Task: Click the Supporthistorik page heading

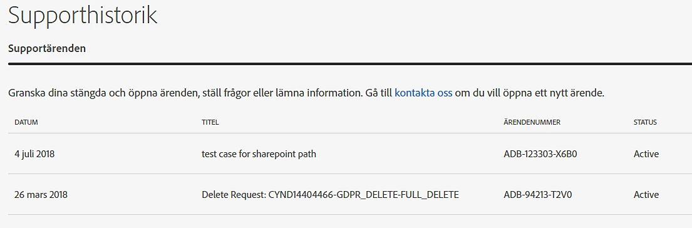Action: click(x=83, y=15)
